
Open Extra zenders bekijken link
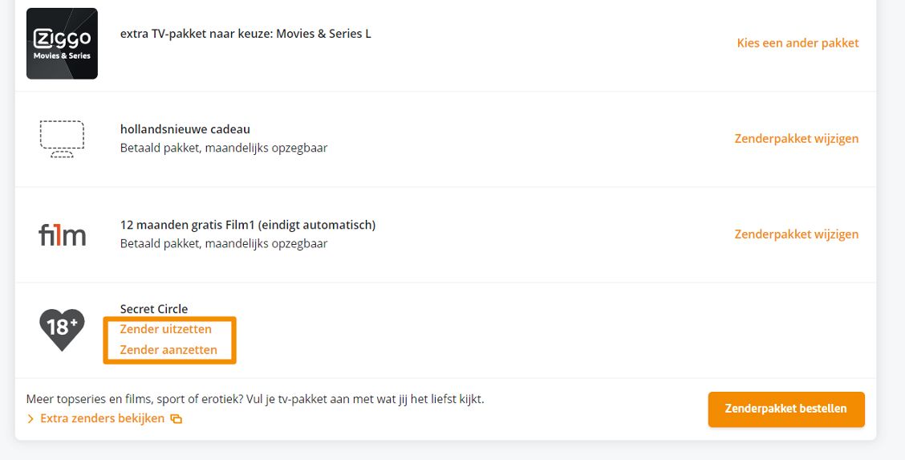pyautogui.click(x=102, y=418)
